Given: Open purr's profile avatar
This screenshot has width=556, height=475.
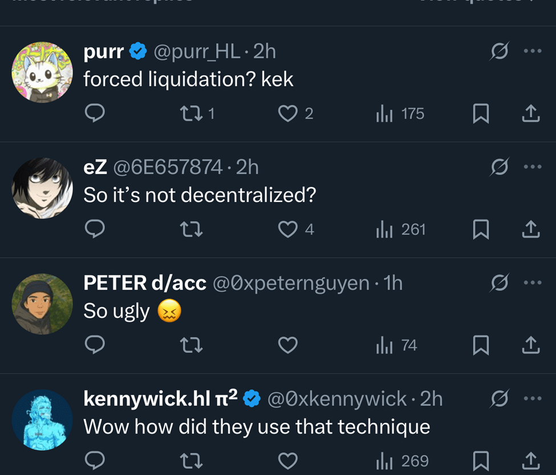Looking at the screenshot, I should 42,72.
